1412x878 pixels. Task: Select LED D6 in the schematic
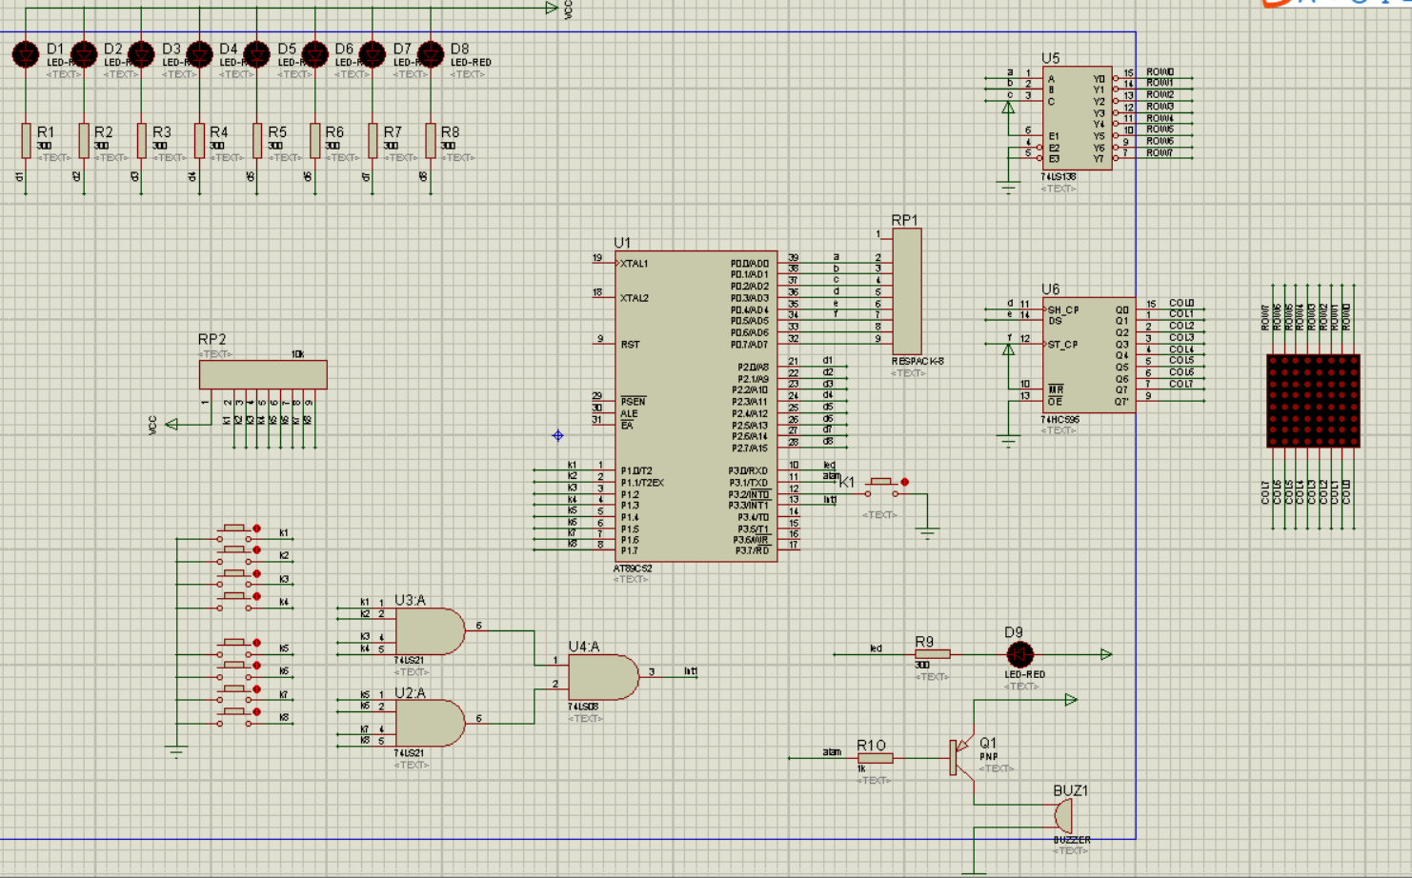click(315, 54)
